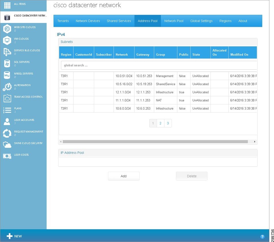Open the Request Management cycle icon
Viewport: 274px width, 242px height.
pos(7,133)
